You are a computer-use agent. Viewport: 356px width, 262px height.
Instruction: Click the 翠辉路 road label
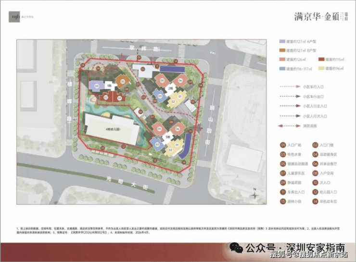144,49
